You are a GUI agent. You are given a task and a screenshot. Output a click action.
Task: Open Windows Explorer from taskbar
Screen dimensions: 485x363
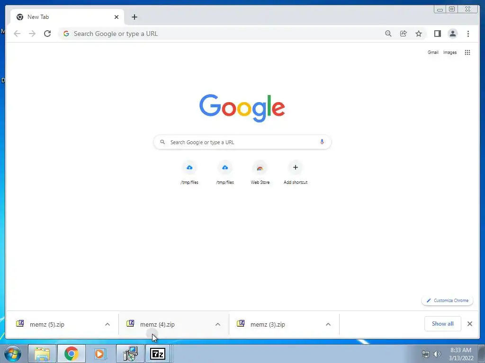point(42,354)
